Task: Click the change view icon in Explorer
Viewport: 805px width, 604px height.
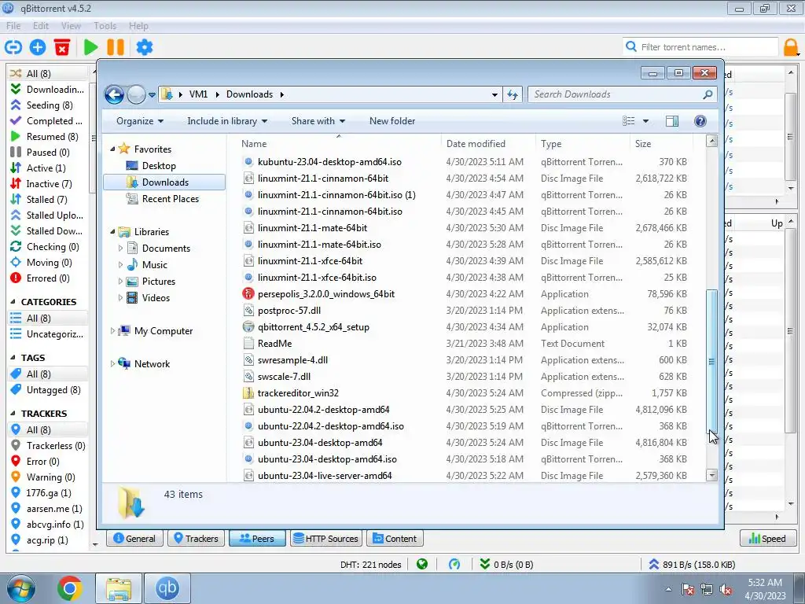Action: pyautogui.click(x=628, y=121)
